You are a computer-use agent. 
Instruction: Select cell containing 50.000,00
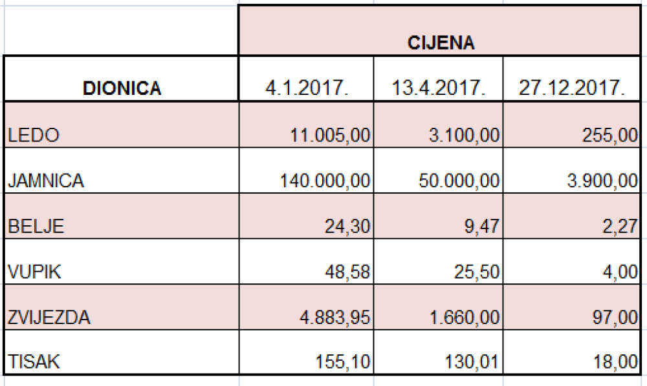[438, 170]
